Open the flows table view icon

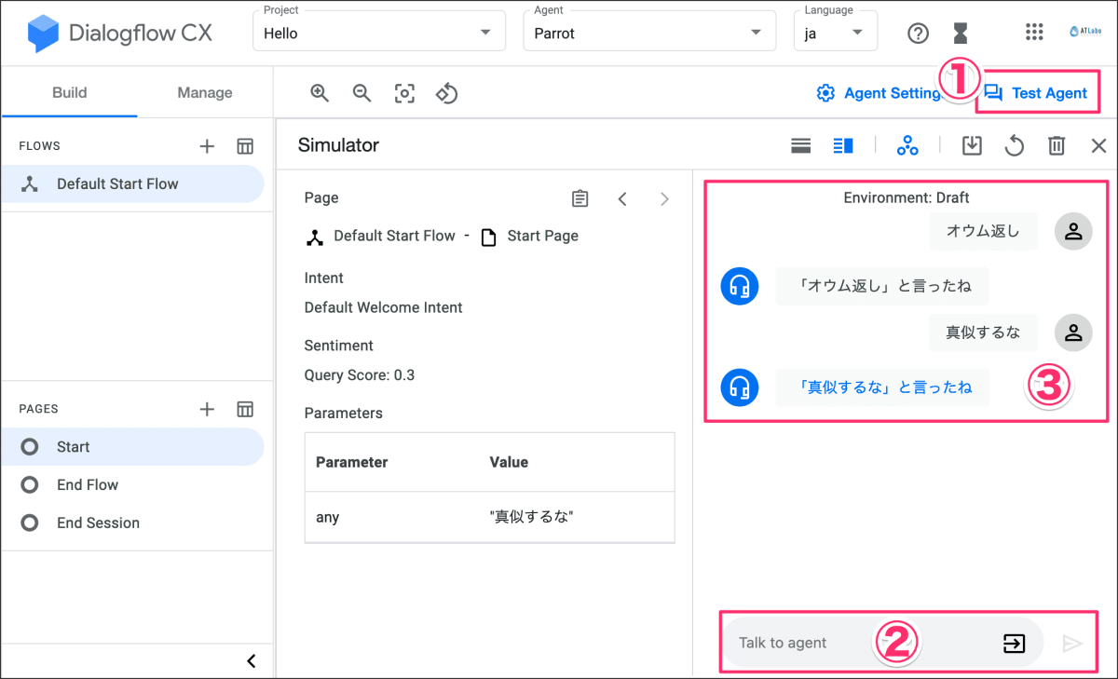tap(245, 146)
